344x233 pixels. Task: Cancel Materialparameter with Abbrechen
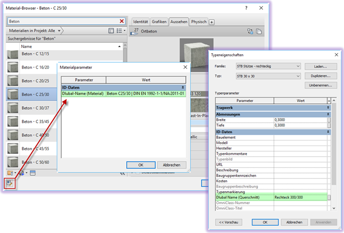[x=172, y=165]
